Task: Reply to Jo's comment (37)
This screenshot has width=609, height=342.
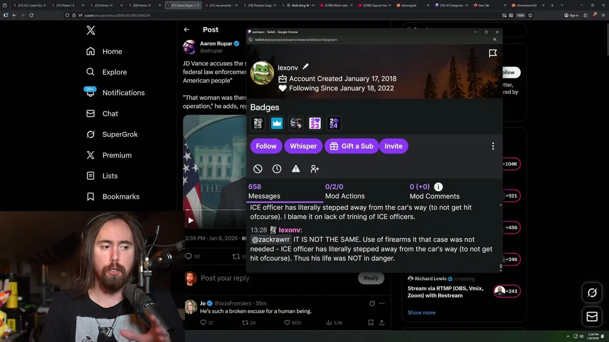Action: click(x=206, y=323)
